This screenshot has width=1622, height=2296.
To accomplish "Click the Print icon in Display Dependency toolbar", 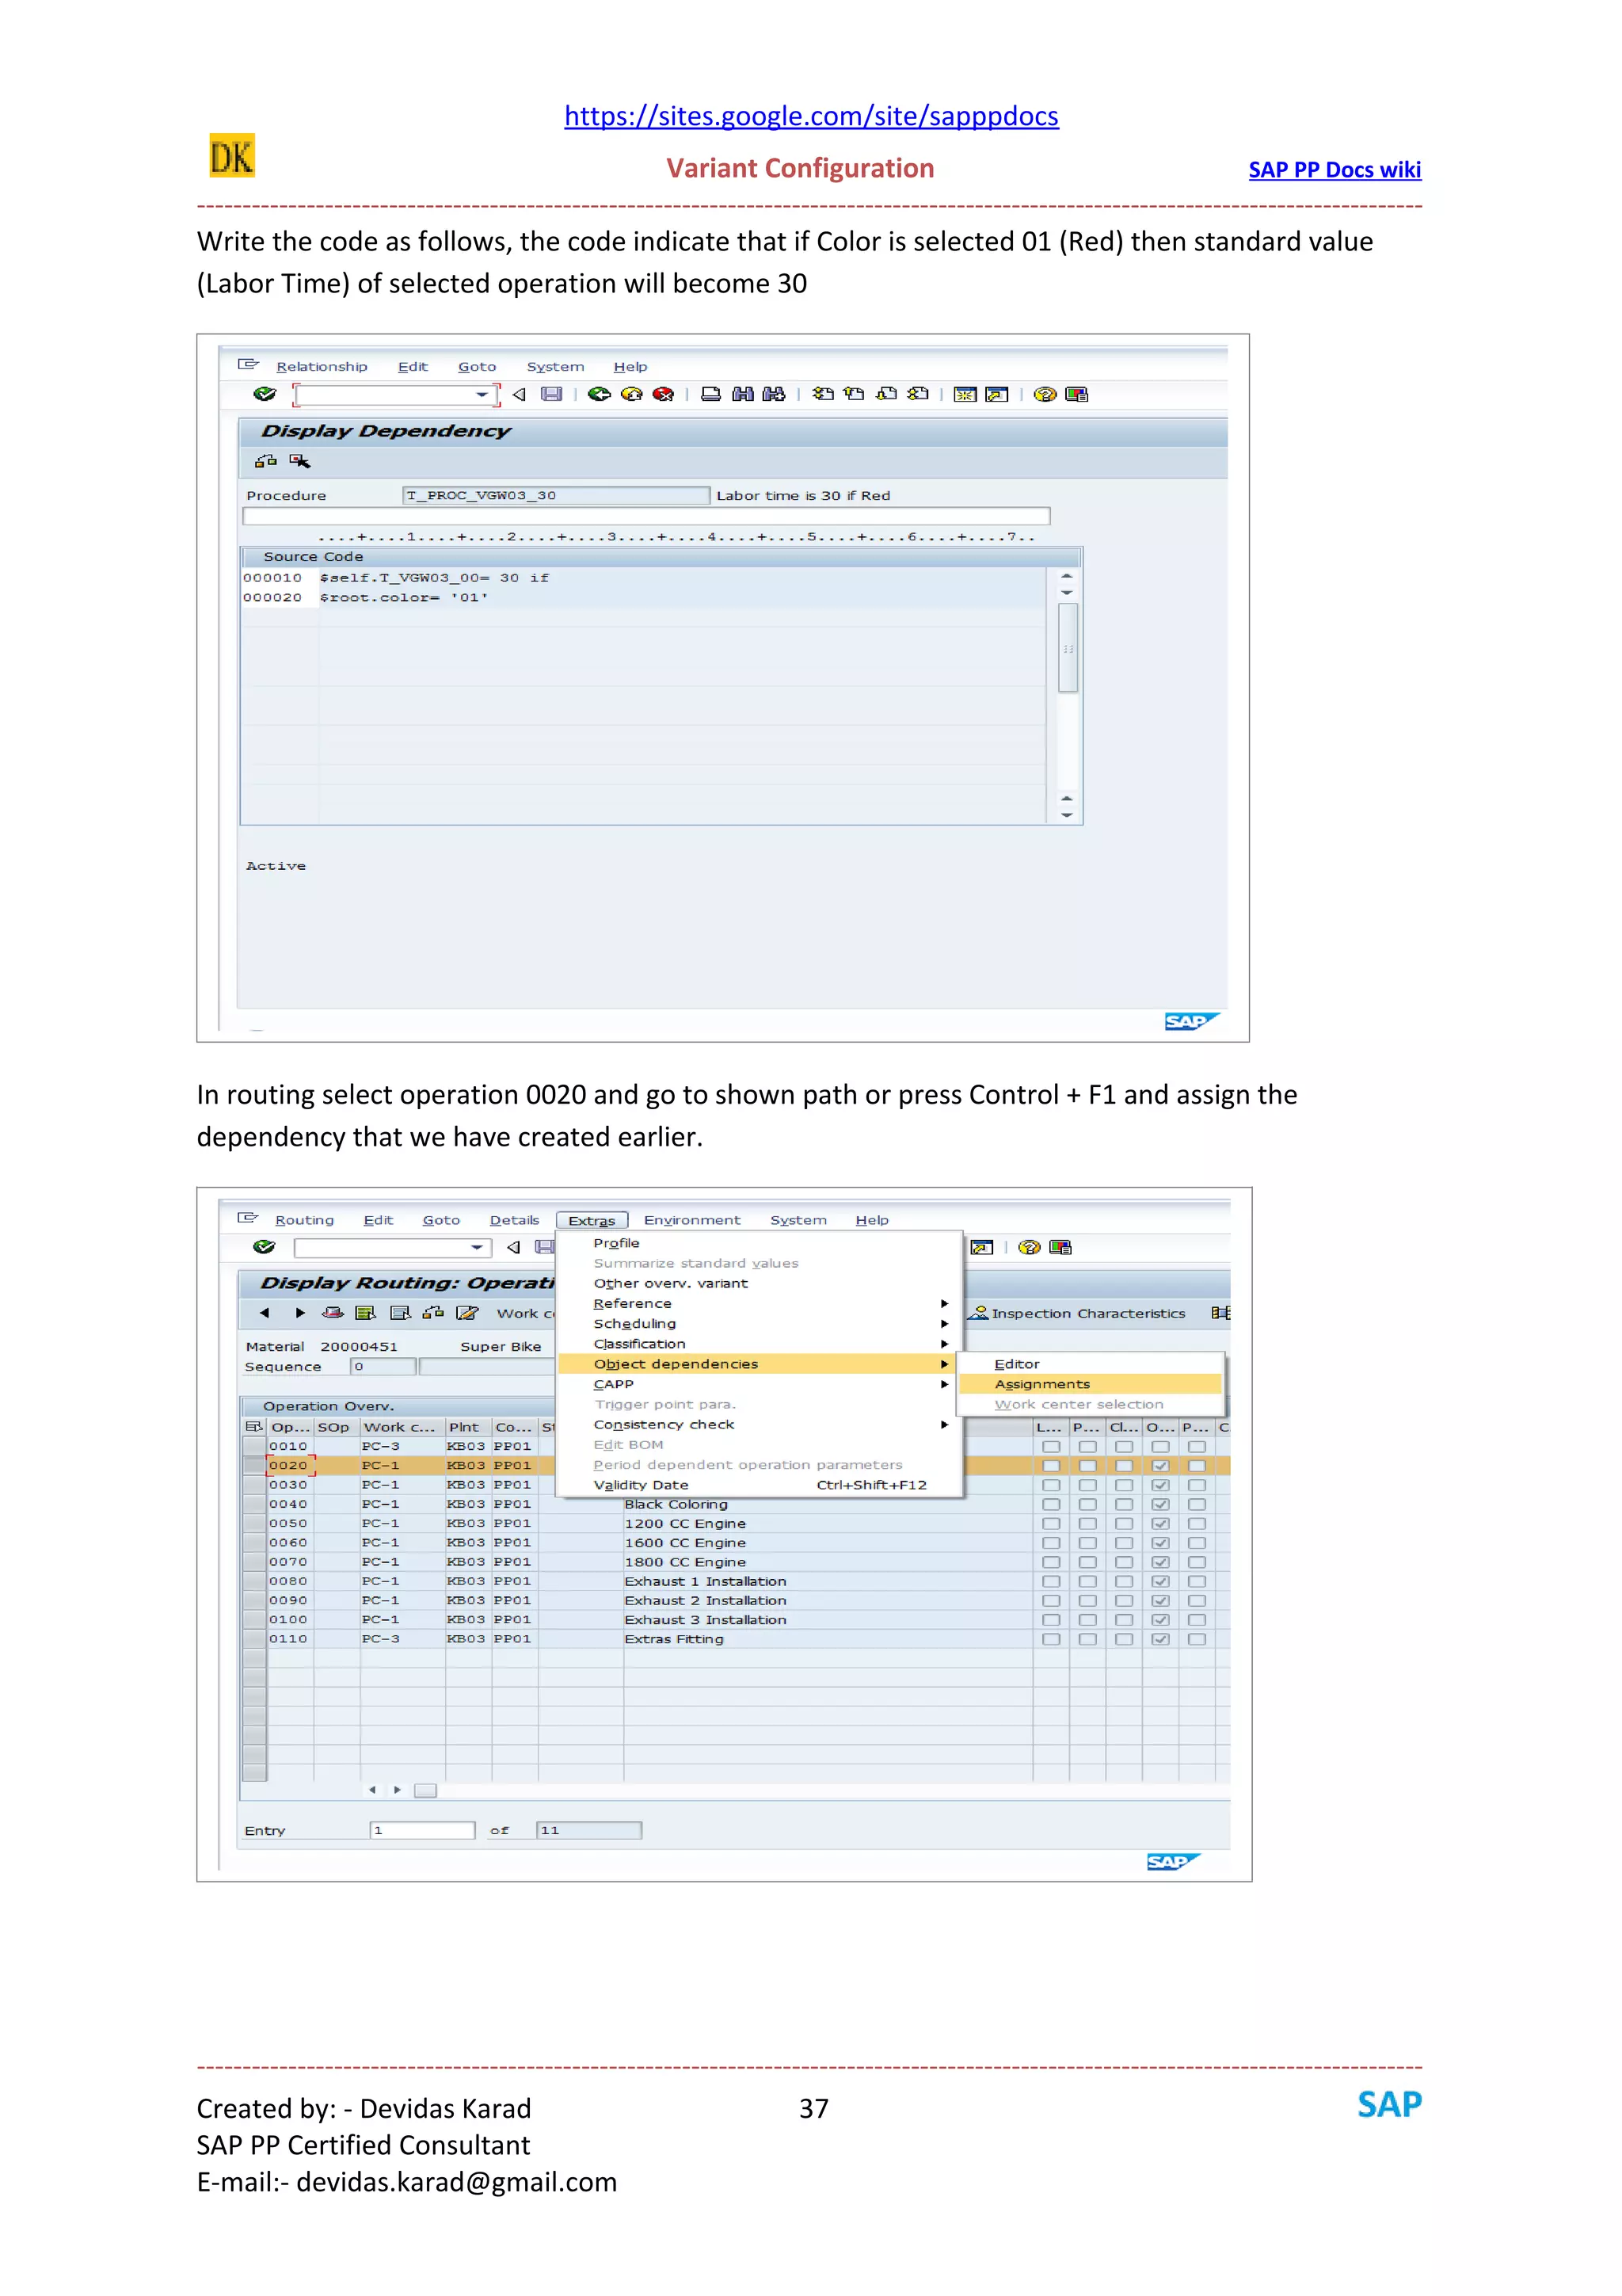I will [710, 394].
